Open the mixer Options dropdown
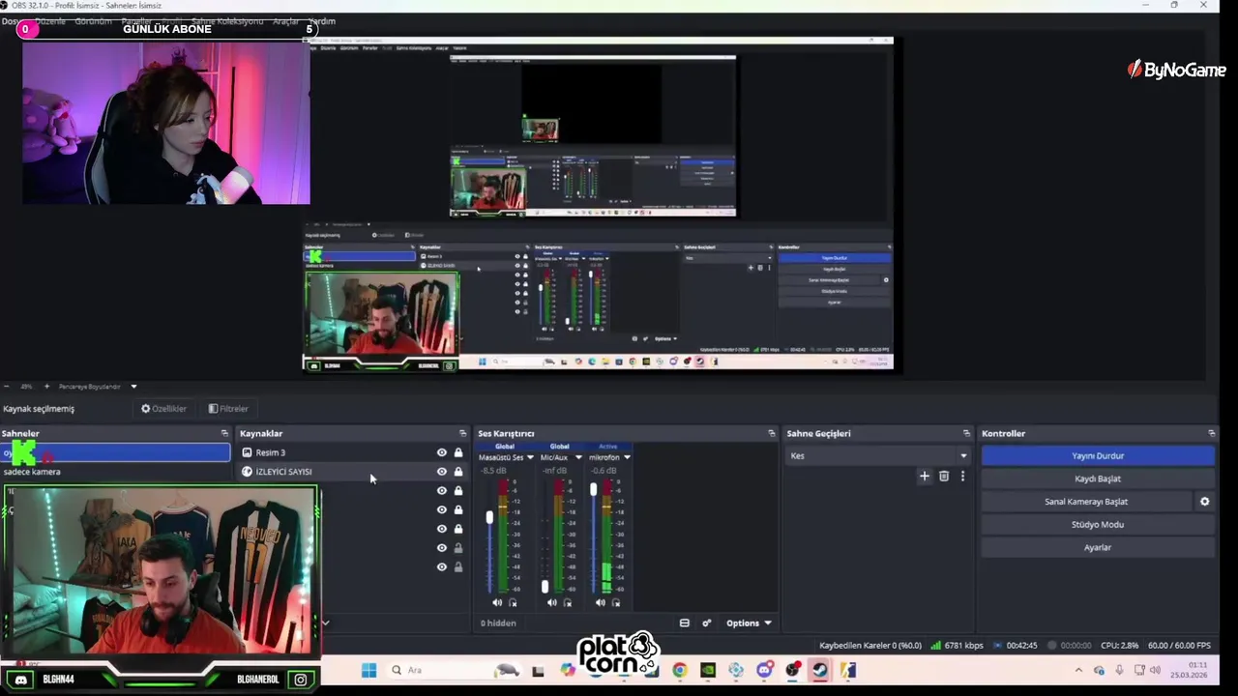Image resolution: width=1238 pixels, height=696 pixels. tap(749, 623)
